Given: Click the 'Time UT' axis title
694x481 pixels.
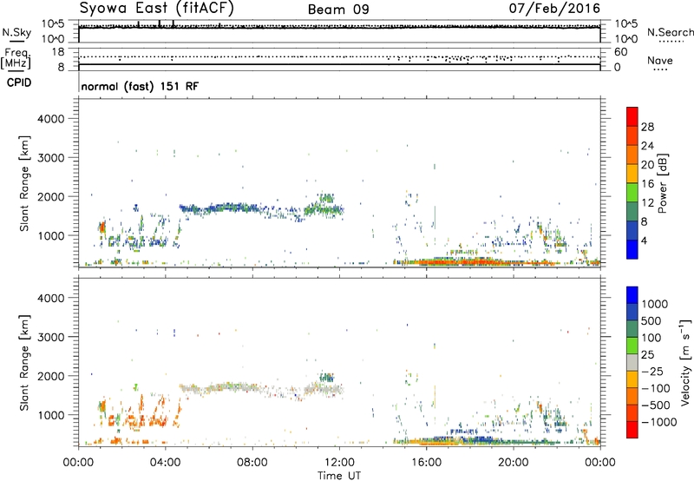Looking at the screenshot, I should (x=339, y=476).
